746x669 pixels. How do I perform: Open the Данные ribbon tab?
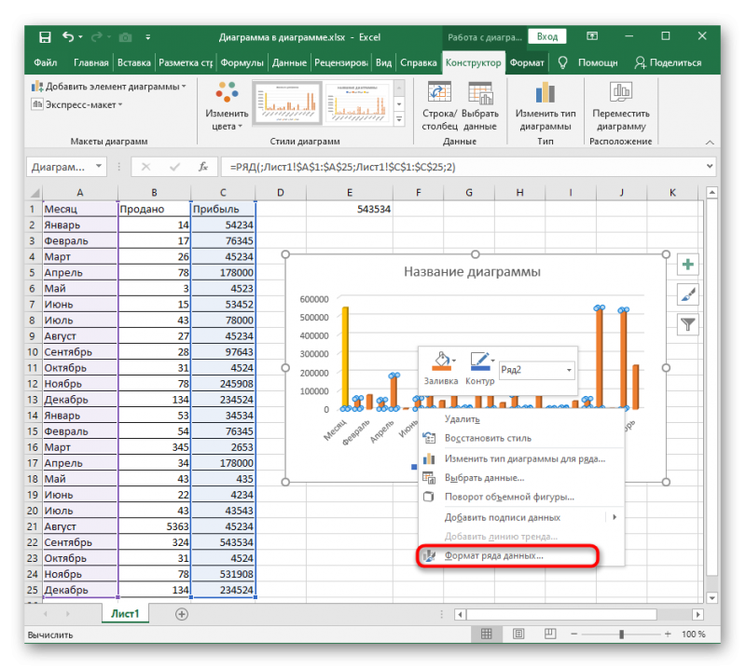point(289,62)
